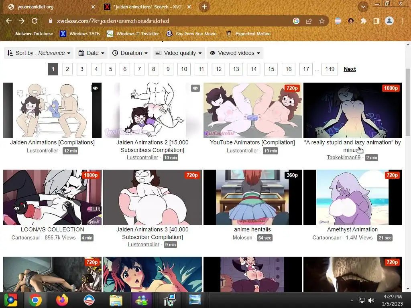The height and width of the screenshot is (308, 411).
Task: Click the Windows Start button
Action: pos(11,300)
